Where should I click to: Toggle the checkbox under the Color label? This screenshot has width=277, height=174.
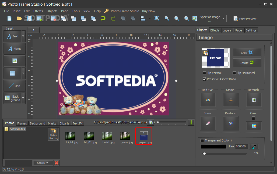click(x=253, y=118)
